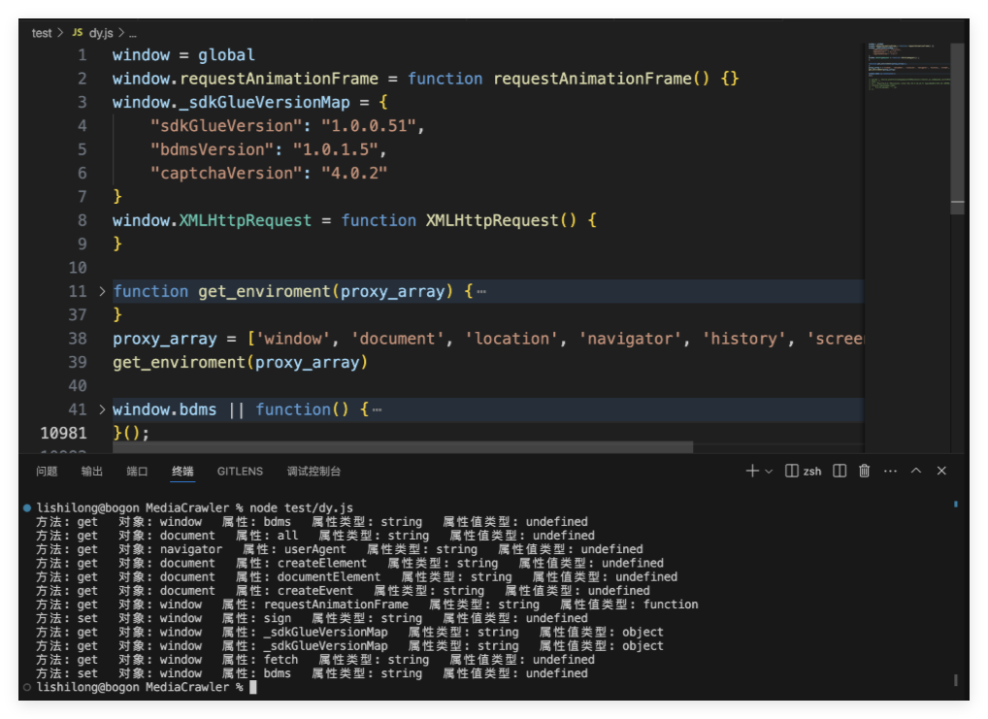Click terminal row with 属性: sign

point(312,618)
